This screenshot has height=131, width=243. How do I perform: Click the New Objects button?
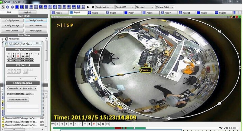coord(36,31)
